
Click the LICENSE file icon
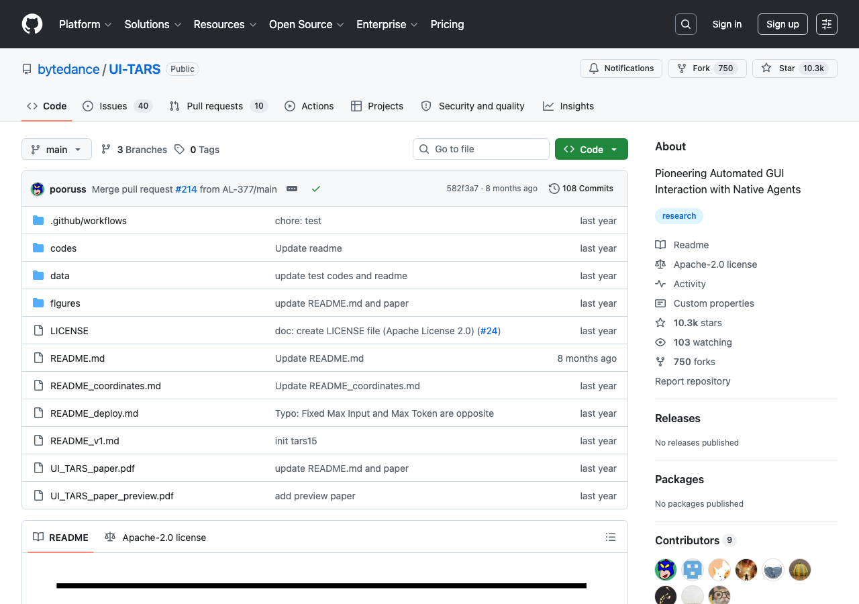coord(38,331)
